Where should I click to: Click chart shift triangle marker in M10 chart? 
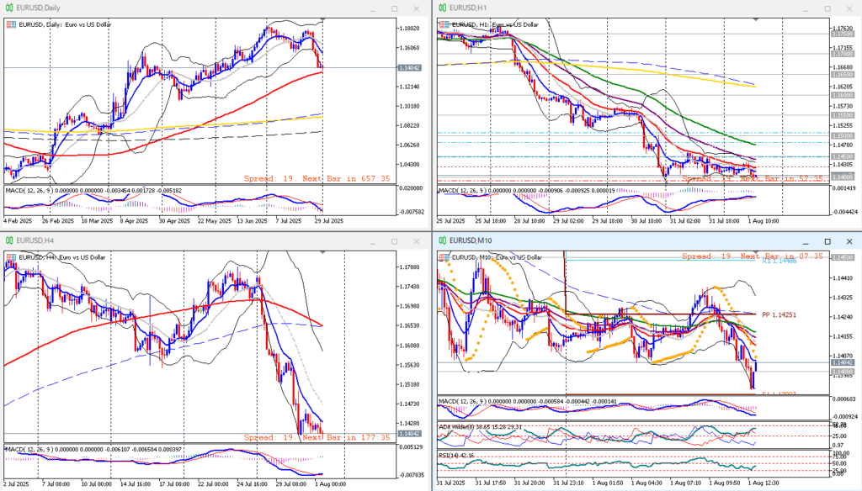(756, 252)
